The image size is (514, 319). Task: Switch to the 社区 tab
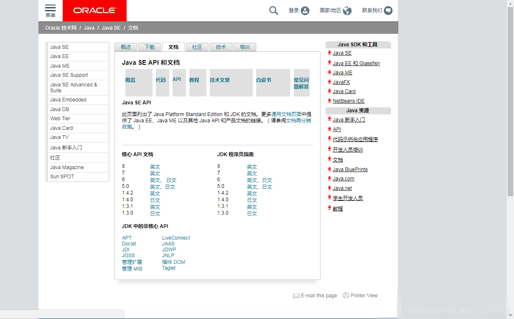[x=197, y=47]
